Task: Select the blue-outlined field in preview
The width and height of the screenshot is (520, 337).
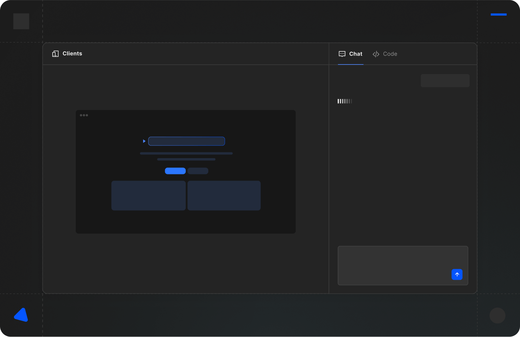Action: [187, 141]
